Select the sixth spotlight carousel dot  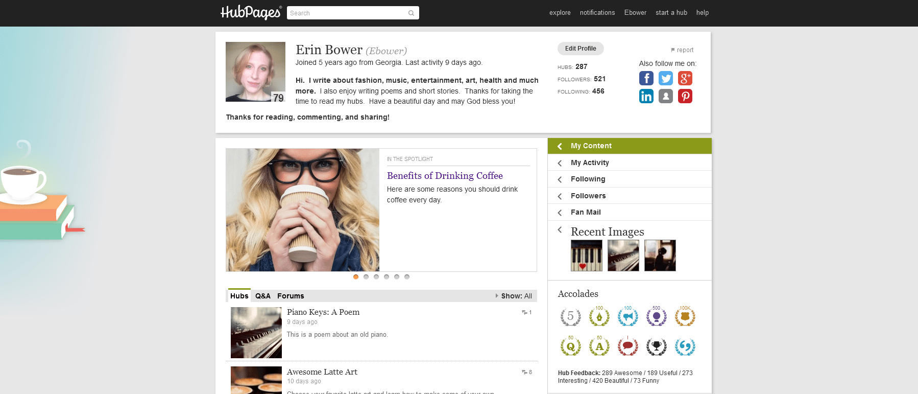click(x=407, y=277)
